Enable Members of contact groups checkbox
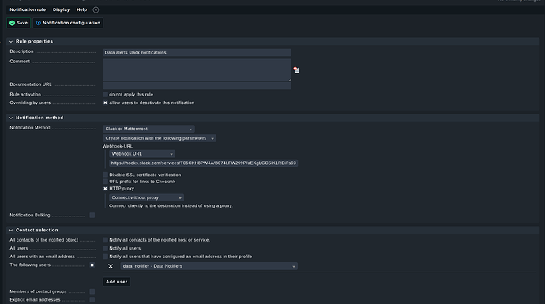545x304 pixels. pyautogui.click(x=92, y=291)
